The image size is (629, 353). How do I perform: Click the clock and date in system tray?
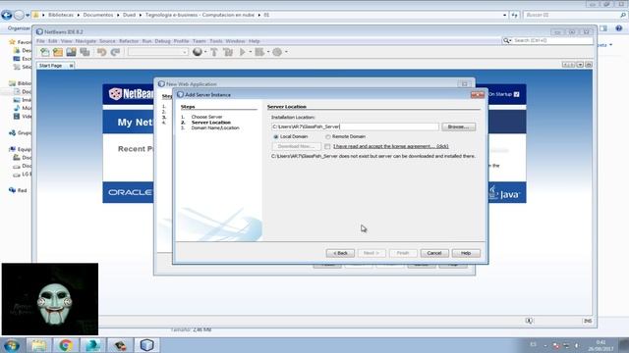tap(600, 346)
